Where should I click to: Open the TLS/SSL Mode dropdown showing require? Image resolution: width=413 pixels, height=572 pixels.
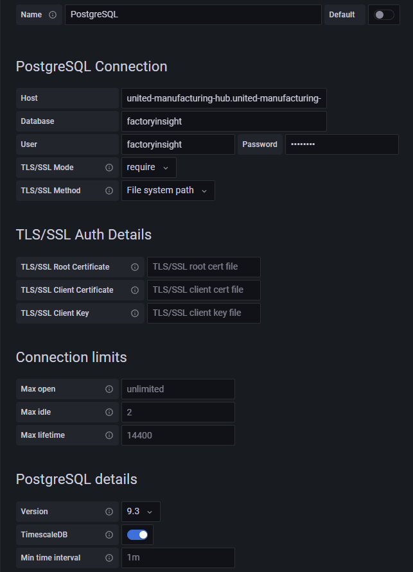click(x=149, y=168)
